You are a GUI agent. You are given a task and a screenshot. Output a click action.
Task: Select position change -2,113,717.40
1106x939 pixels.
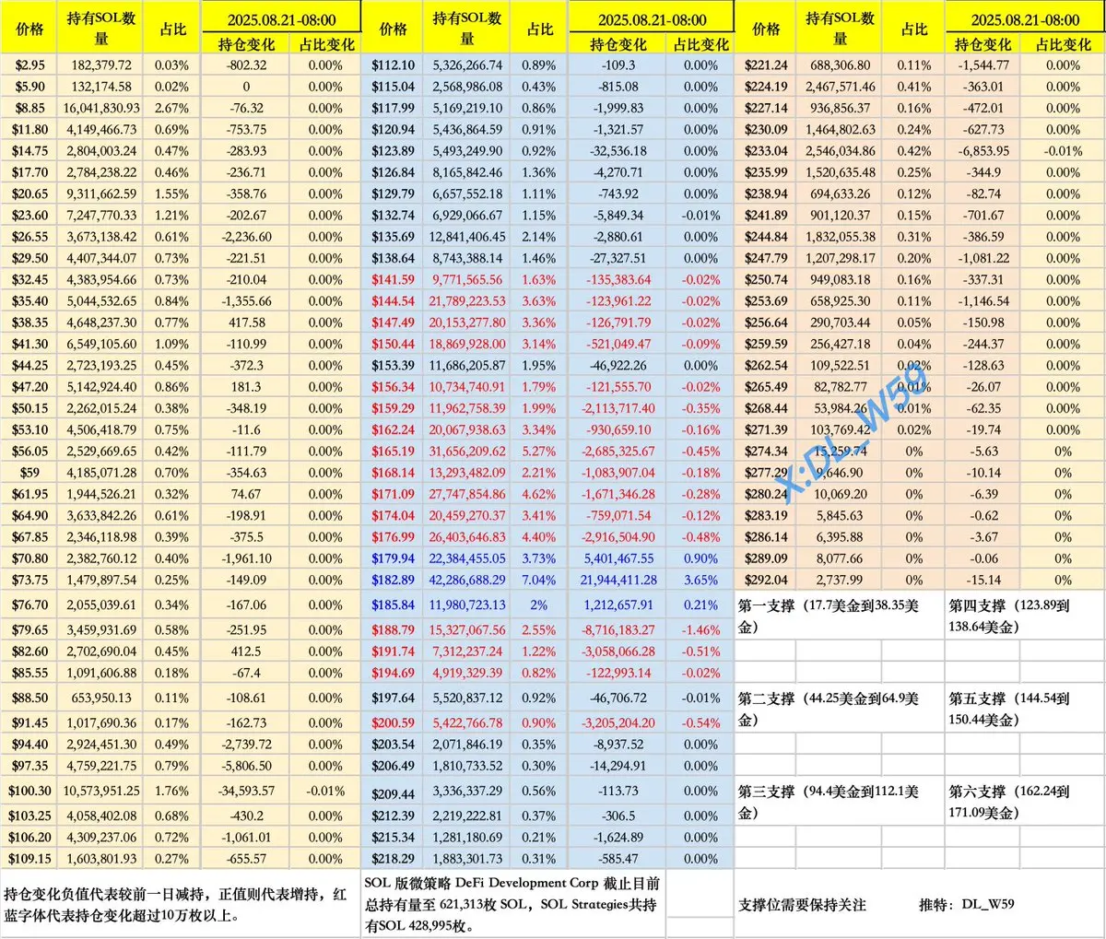[618, 408]
